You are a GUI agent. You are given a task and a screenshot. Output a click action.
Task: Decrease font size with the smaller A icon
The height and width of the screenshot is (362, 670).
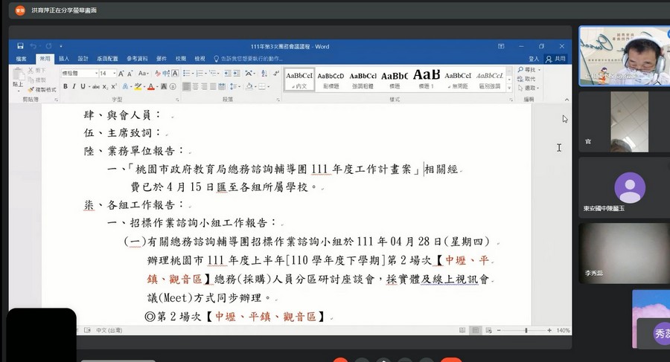point(130,74)
